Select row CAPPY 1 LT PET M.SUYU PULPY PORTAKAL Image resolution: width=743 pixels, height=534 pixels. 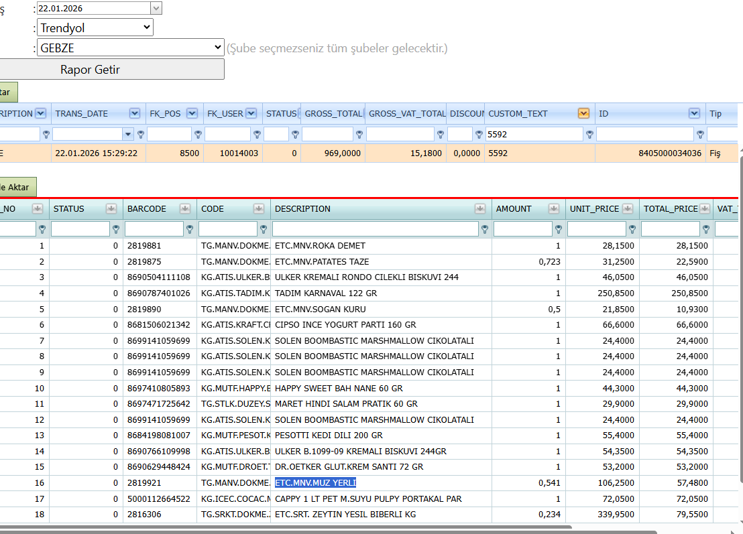pyautogui.click(x=369, y=498)
